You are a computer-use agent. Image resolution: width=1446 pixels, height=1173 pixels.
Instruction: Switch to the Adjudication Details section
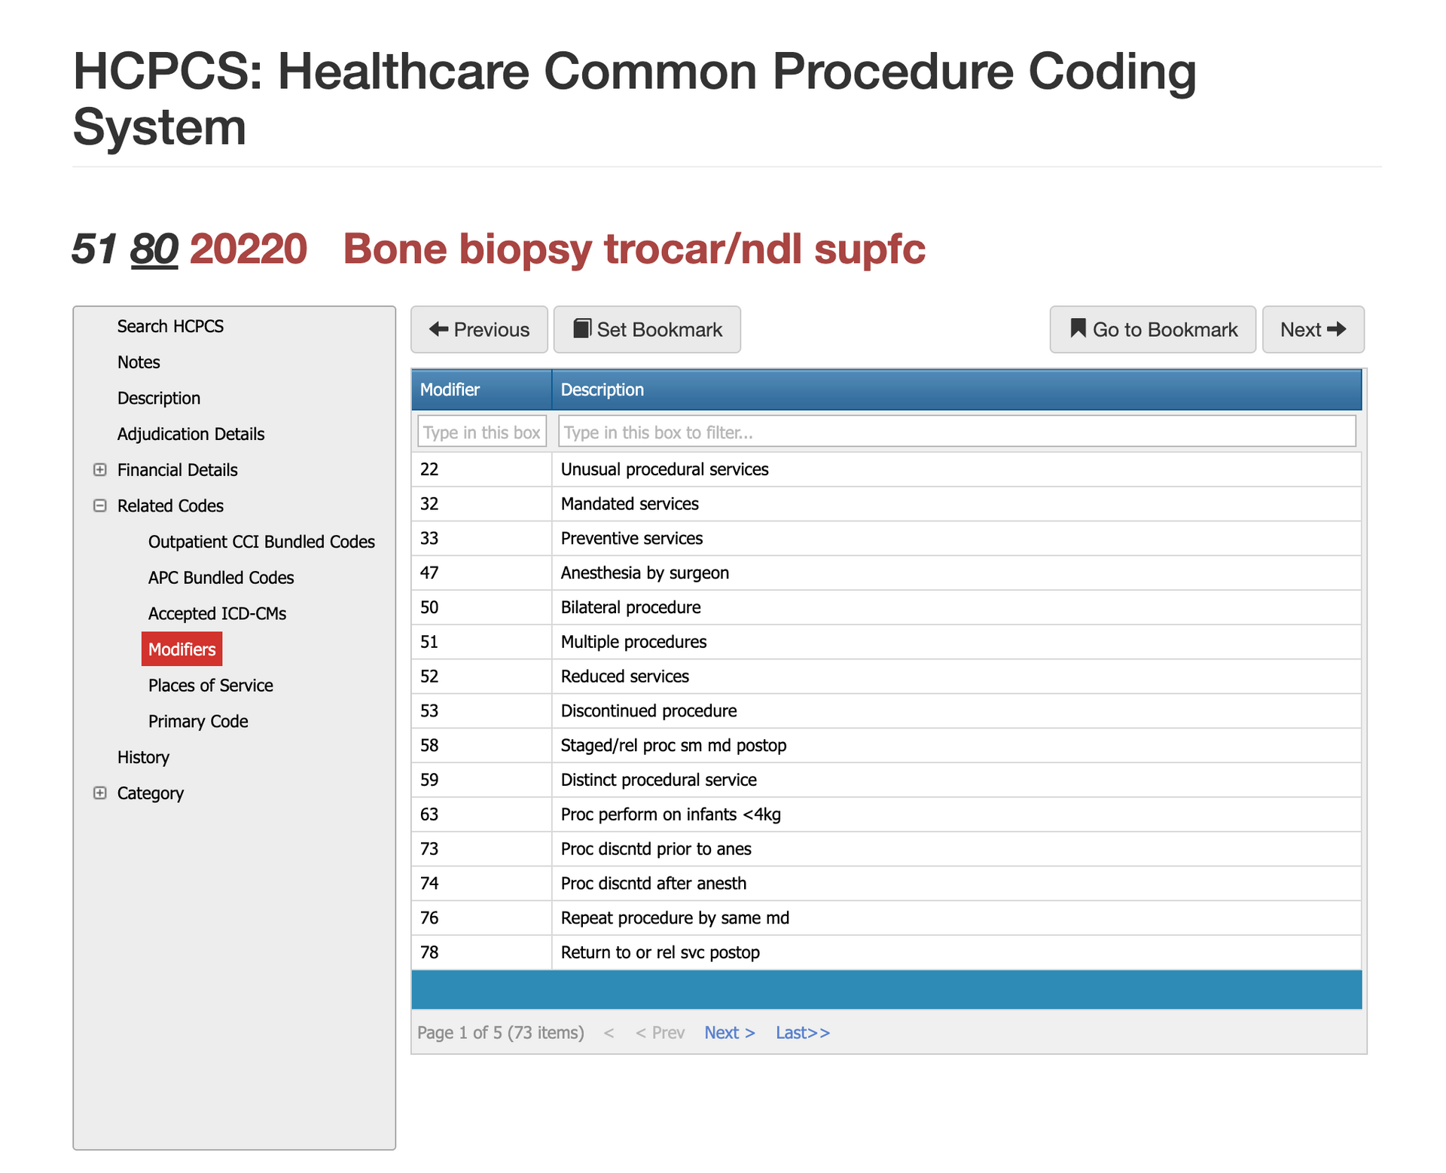[x=190, y=434]
